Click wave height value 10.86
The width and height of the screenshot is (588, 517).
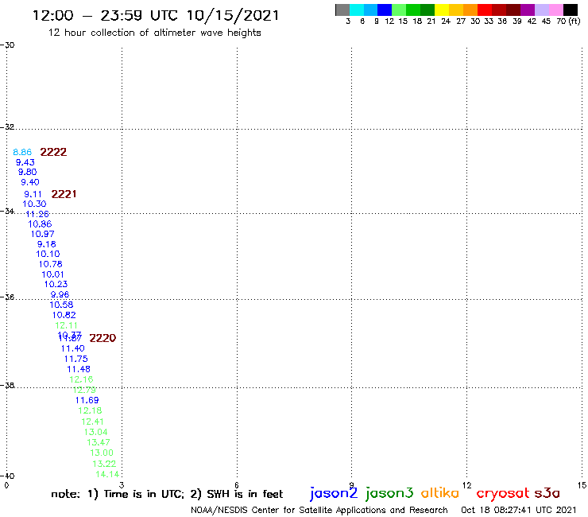point(40,224)
